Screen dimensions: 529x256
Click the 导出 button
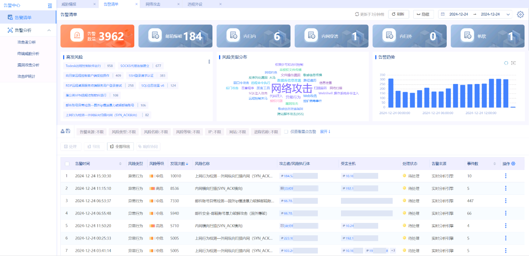point(94,146)
